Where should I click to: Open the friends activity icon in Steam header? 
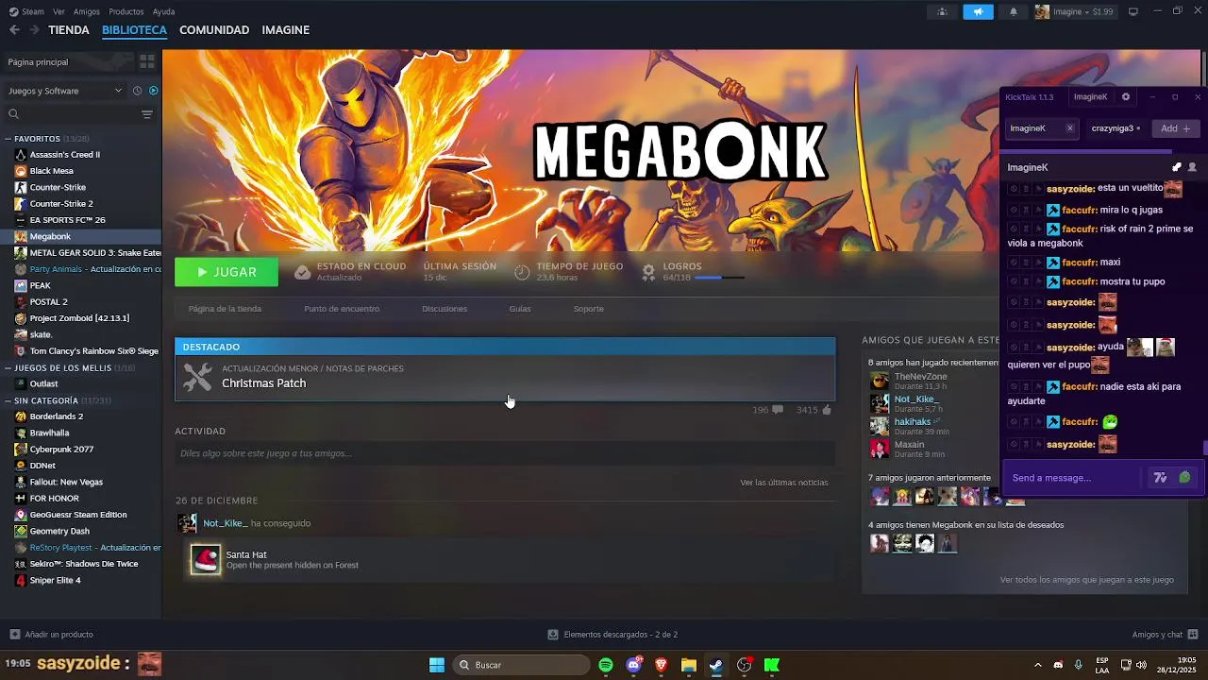(x=943, y=11)
